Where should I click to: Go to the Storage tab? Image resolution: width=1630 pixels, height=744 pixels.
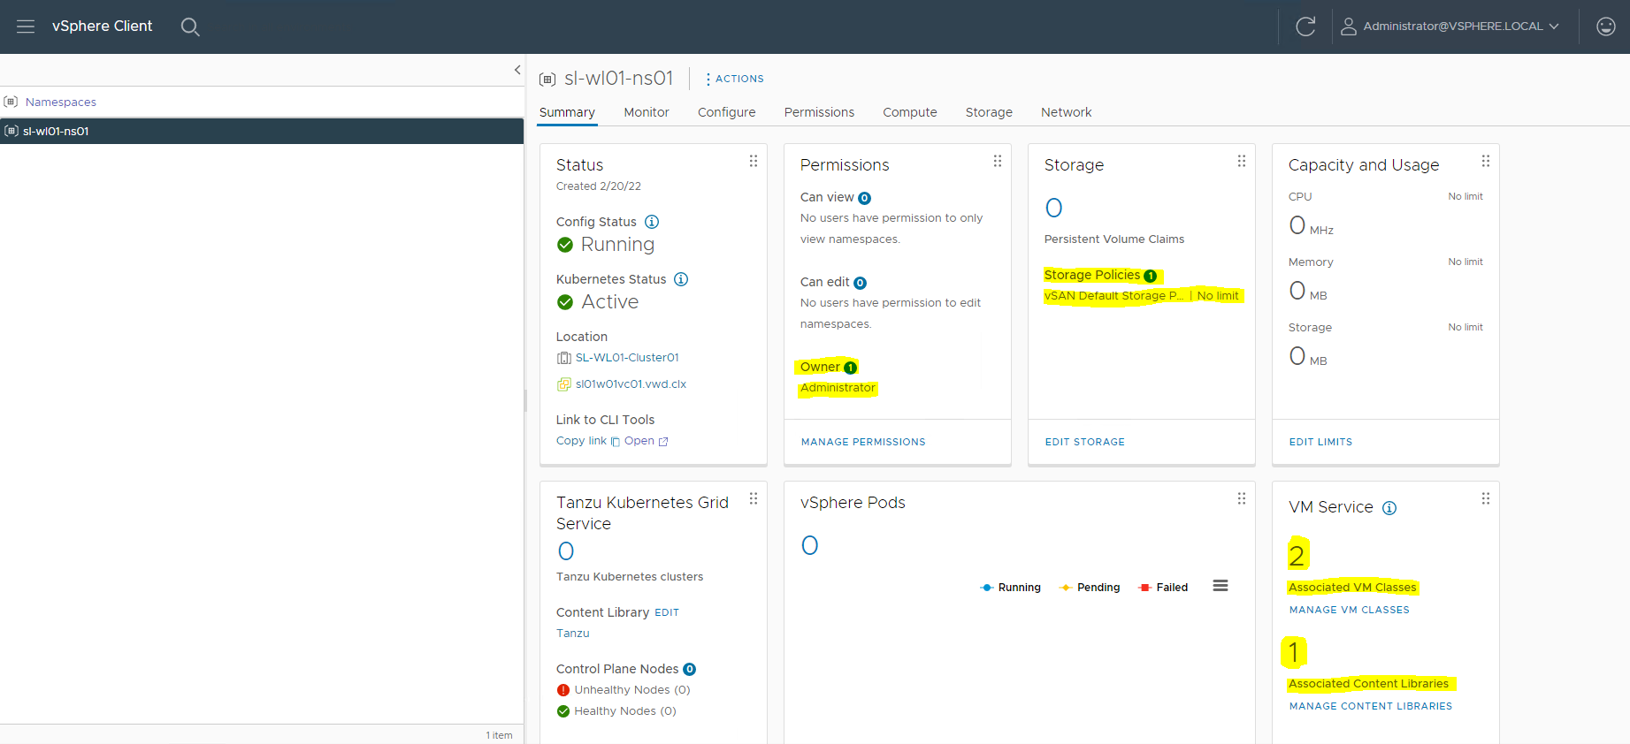(x=989, y=112)
